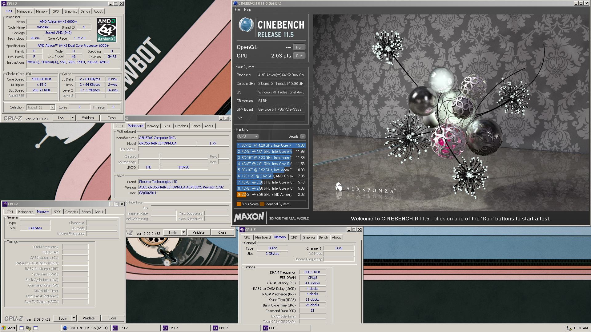Click the orange Your Score legend swatch
Screen dimensions: 591x332
239,204
